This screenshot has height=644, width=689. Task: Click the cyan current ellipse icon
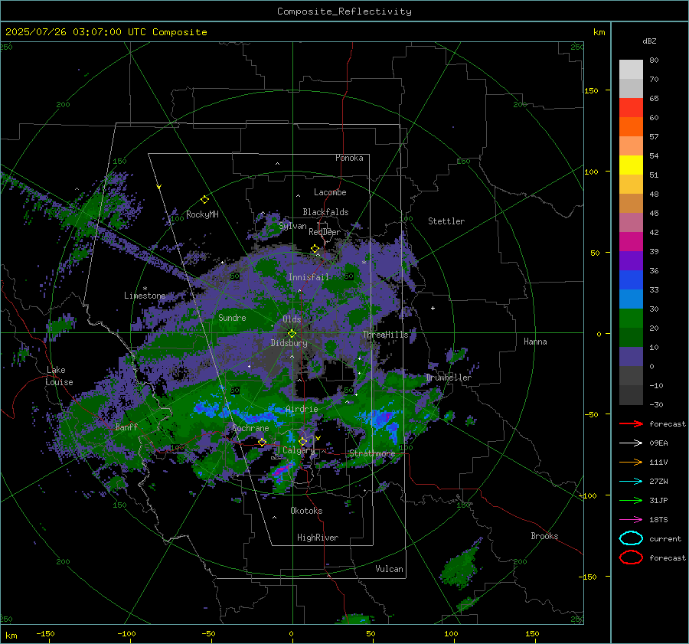(x=631, y=538)
